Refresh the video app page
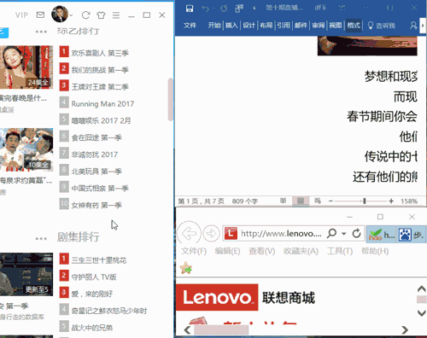Image resolution: width=427 pixels, height=338 pixels. coord(85,15)
